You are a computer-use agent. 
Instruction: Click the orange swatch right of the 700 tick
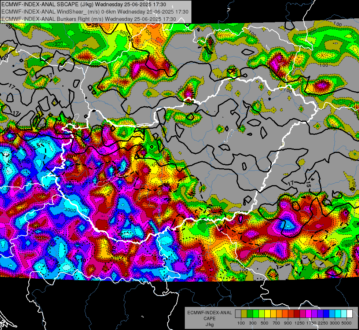pyautogui.click(x=279, y=314)
